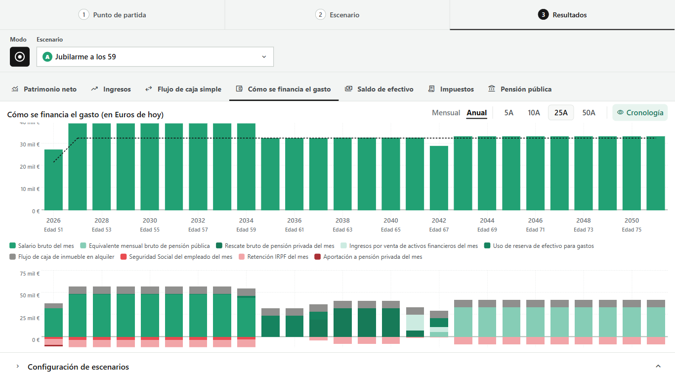The width and height of the screenshot is (675, 380).
Task: Click the Retención IRPF del mes legend label
Action: [x=278, y=257]
